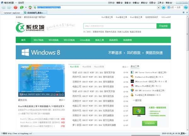189x136 pixels.
Task: Select the Win7系统 list tab
Action: click(74, 67)
